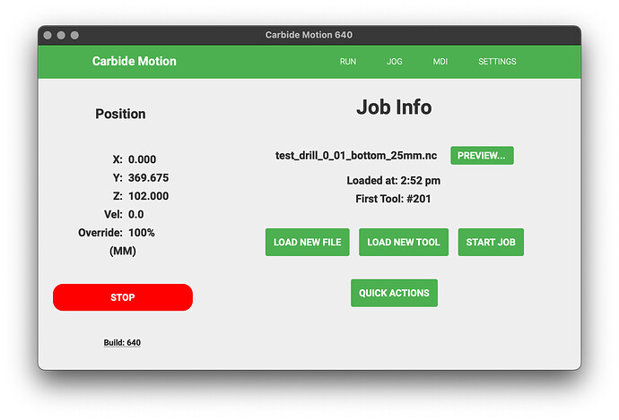Click the First Tool: #201 text

coord(393,199)
